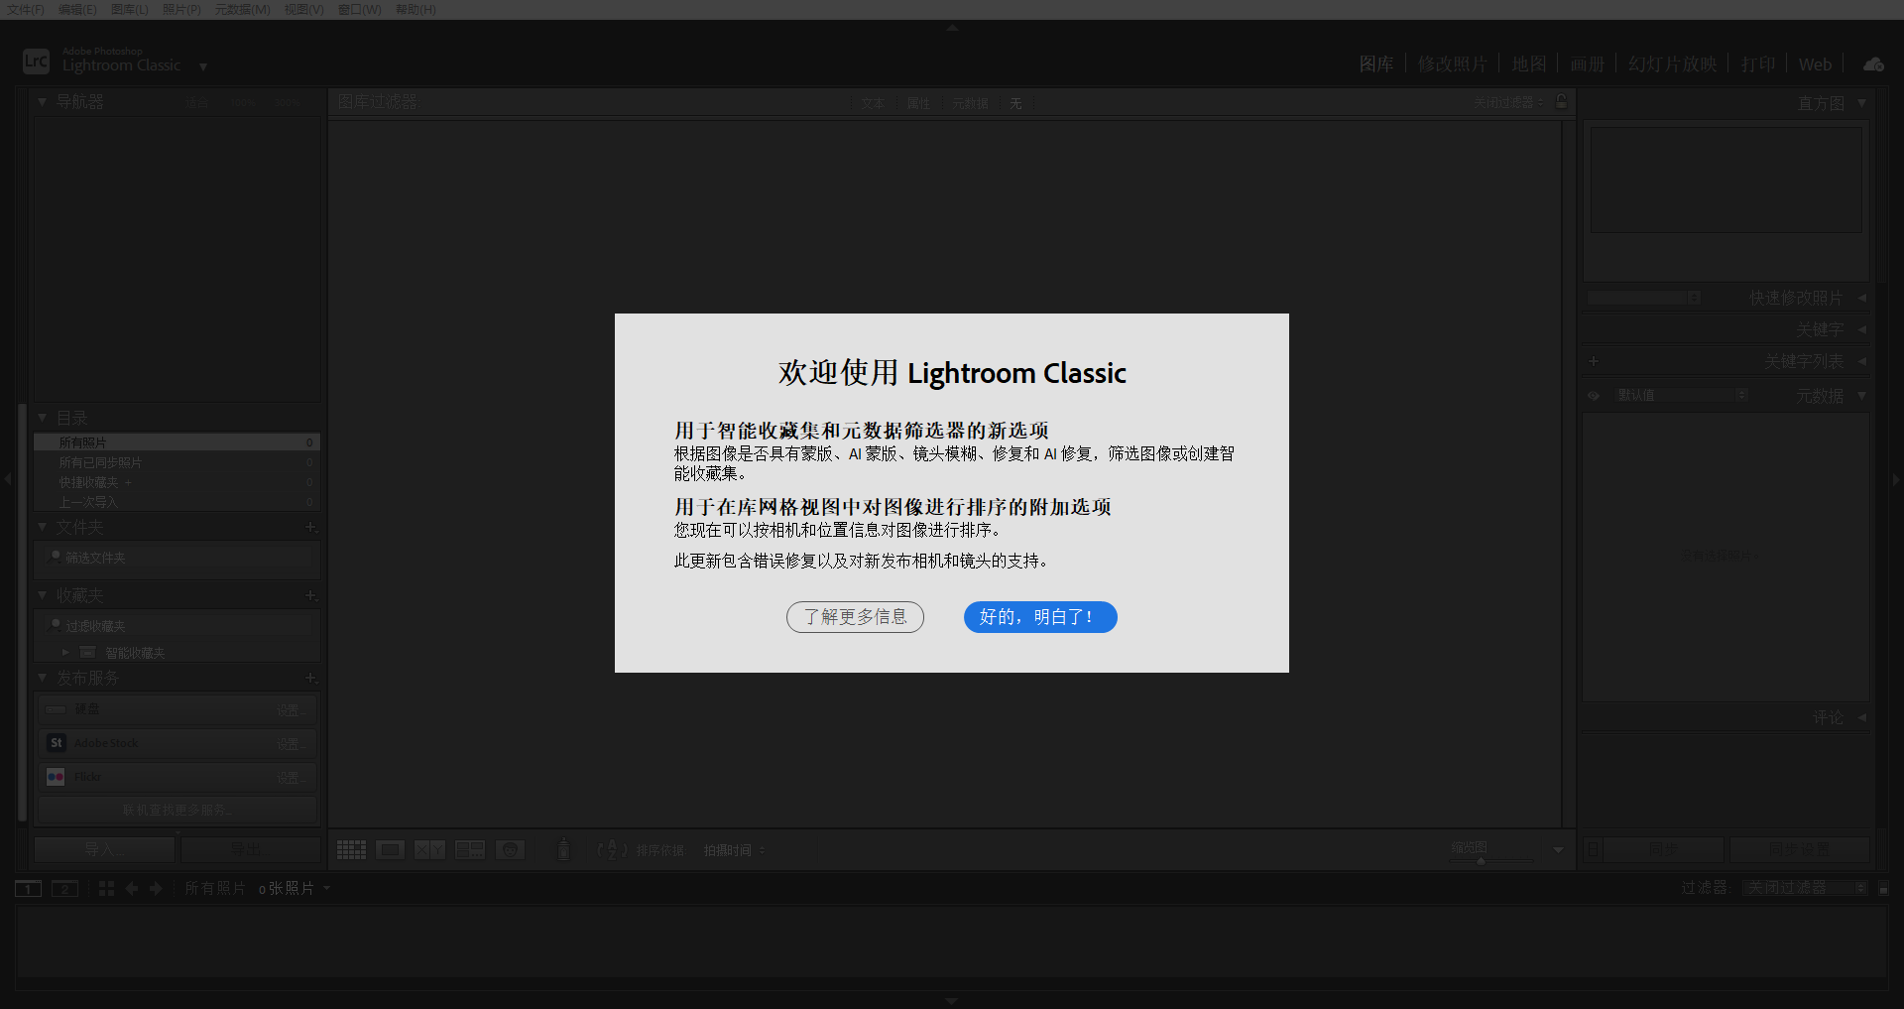Image resolution: width=1904 pixels, height=1009 pixels.
Task: Click the 导入 button
Action: point(104,849)
